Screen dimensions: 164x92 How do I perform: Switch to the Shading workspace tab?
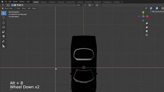[80, 2]
